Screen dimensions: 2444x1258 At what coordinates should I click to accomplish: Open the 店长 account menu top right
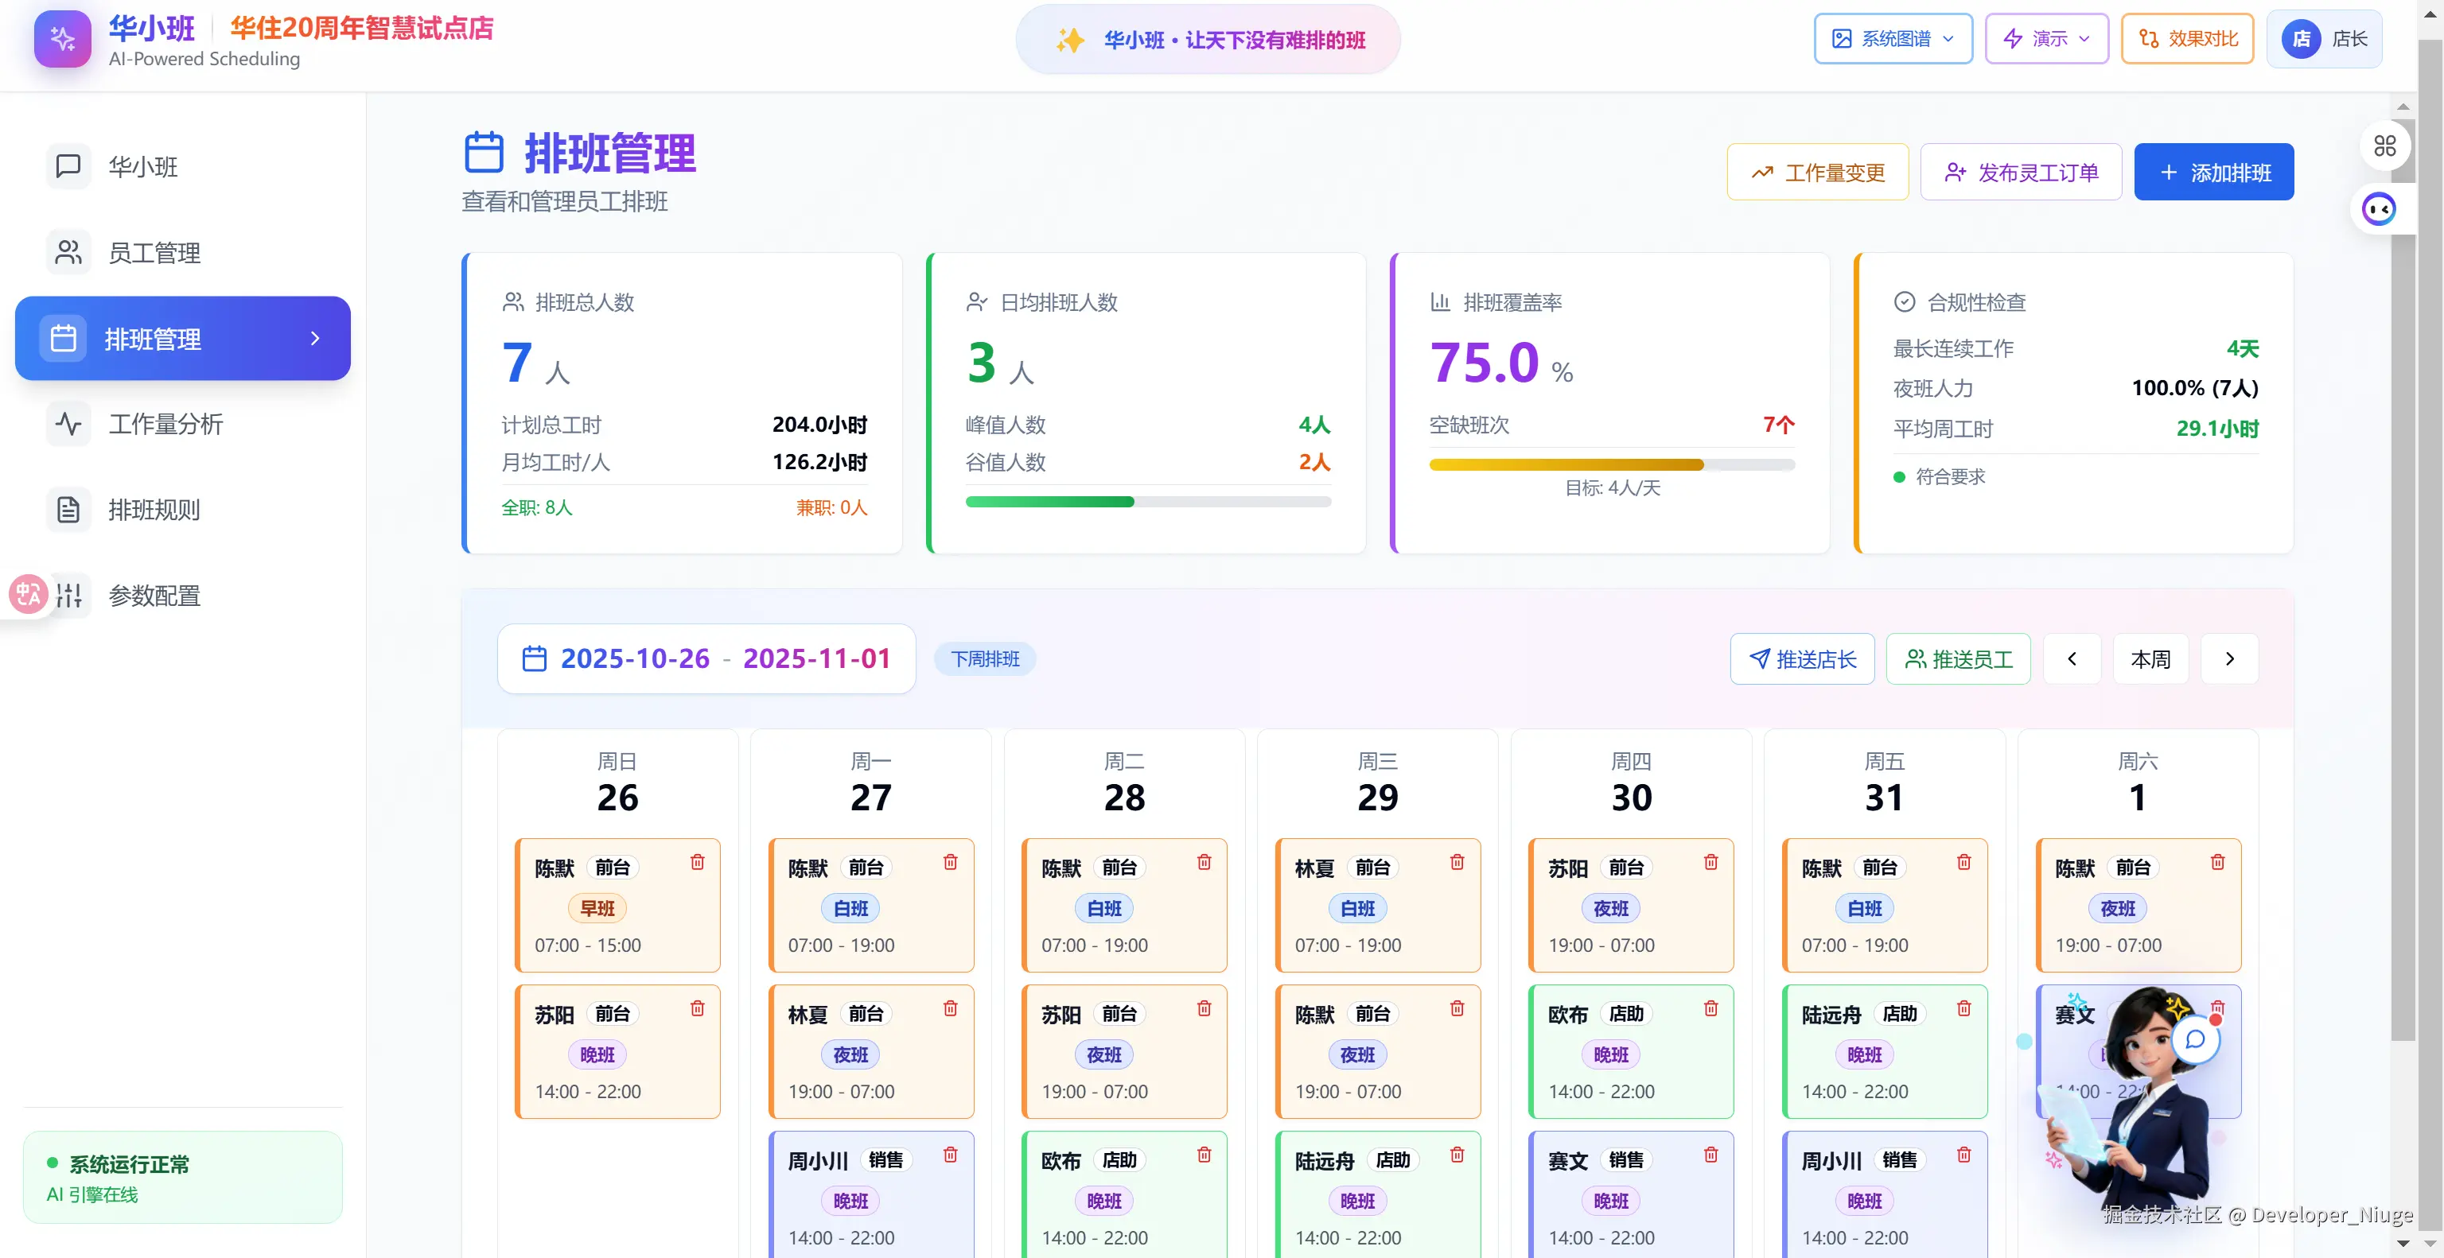(x=2325, y=38)
